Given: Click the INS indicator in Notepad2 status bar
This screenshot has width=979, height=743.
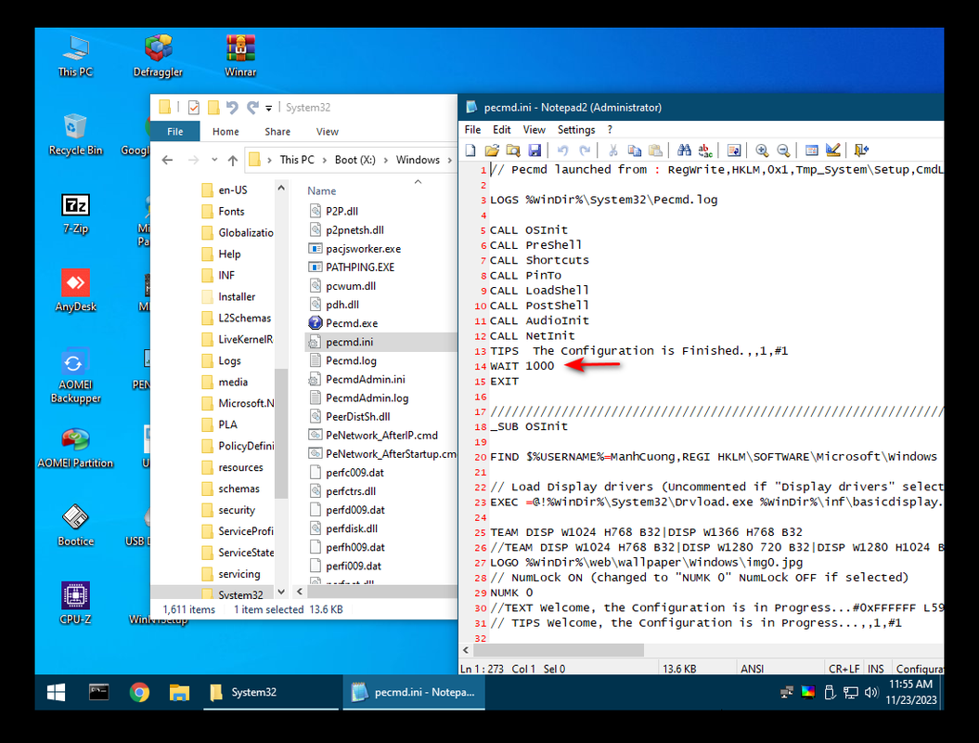Looking at the screenshot, I should [x=875, y=669].
